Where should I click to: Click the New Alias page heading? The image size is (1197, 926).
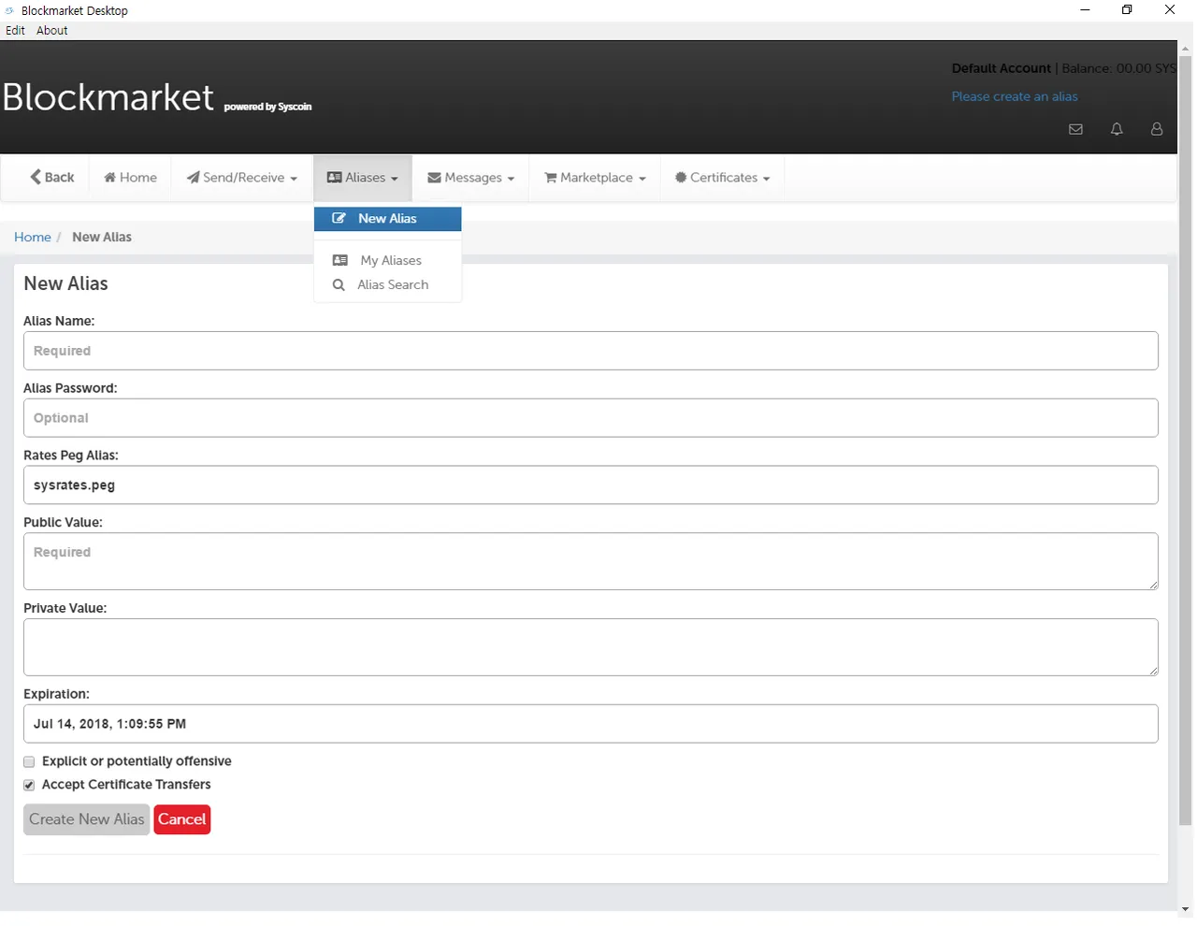65,283
